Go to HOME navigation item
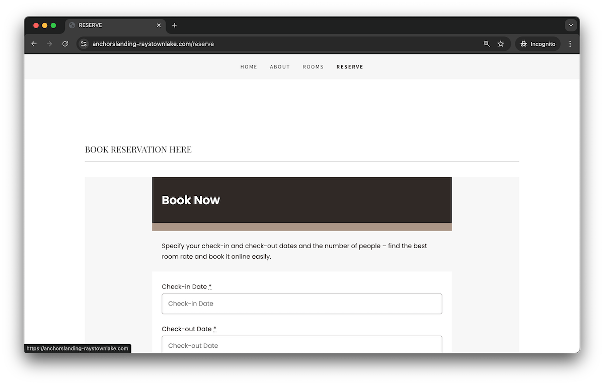This screenshot has width=604, height=385. click(249, 67)
